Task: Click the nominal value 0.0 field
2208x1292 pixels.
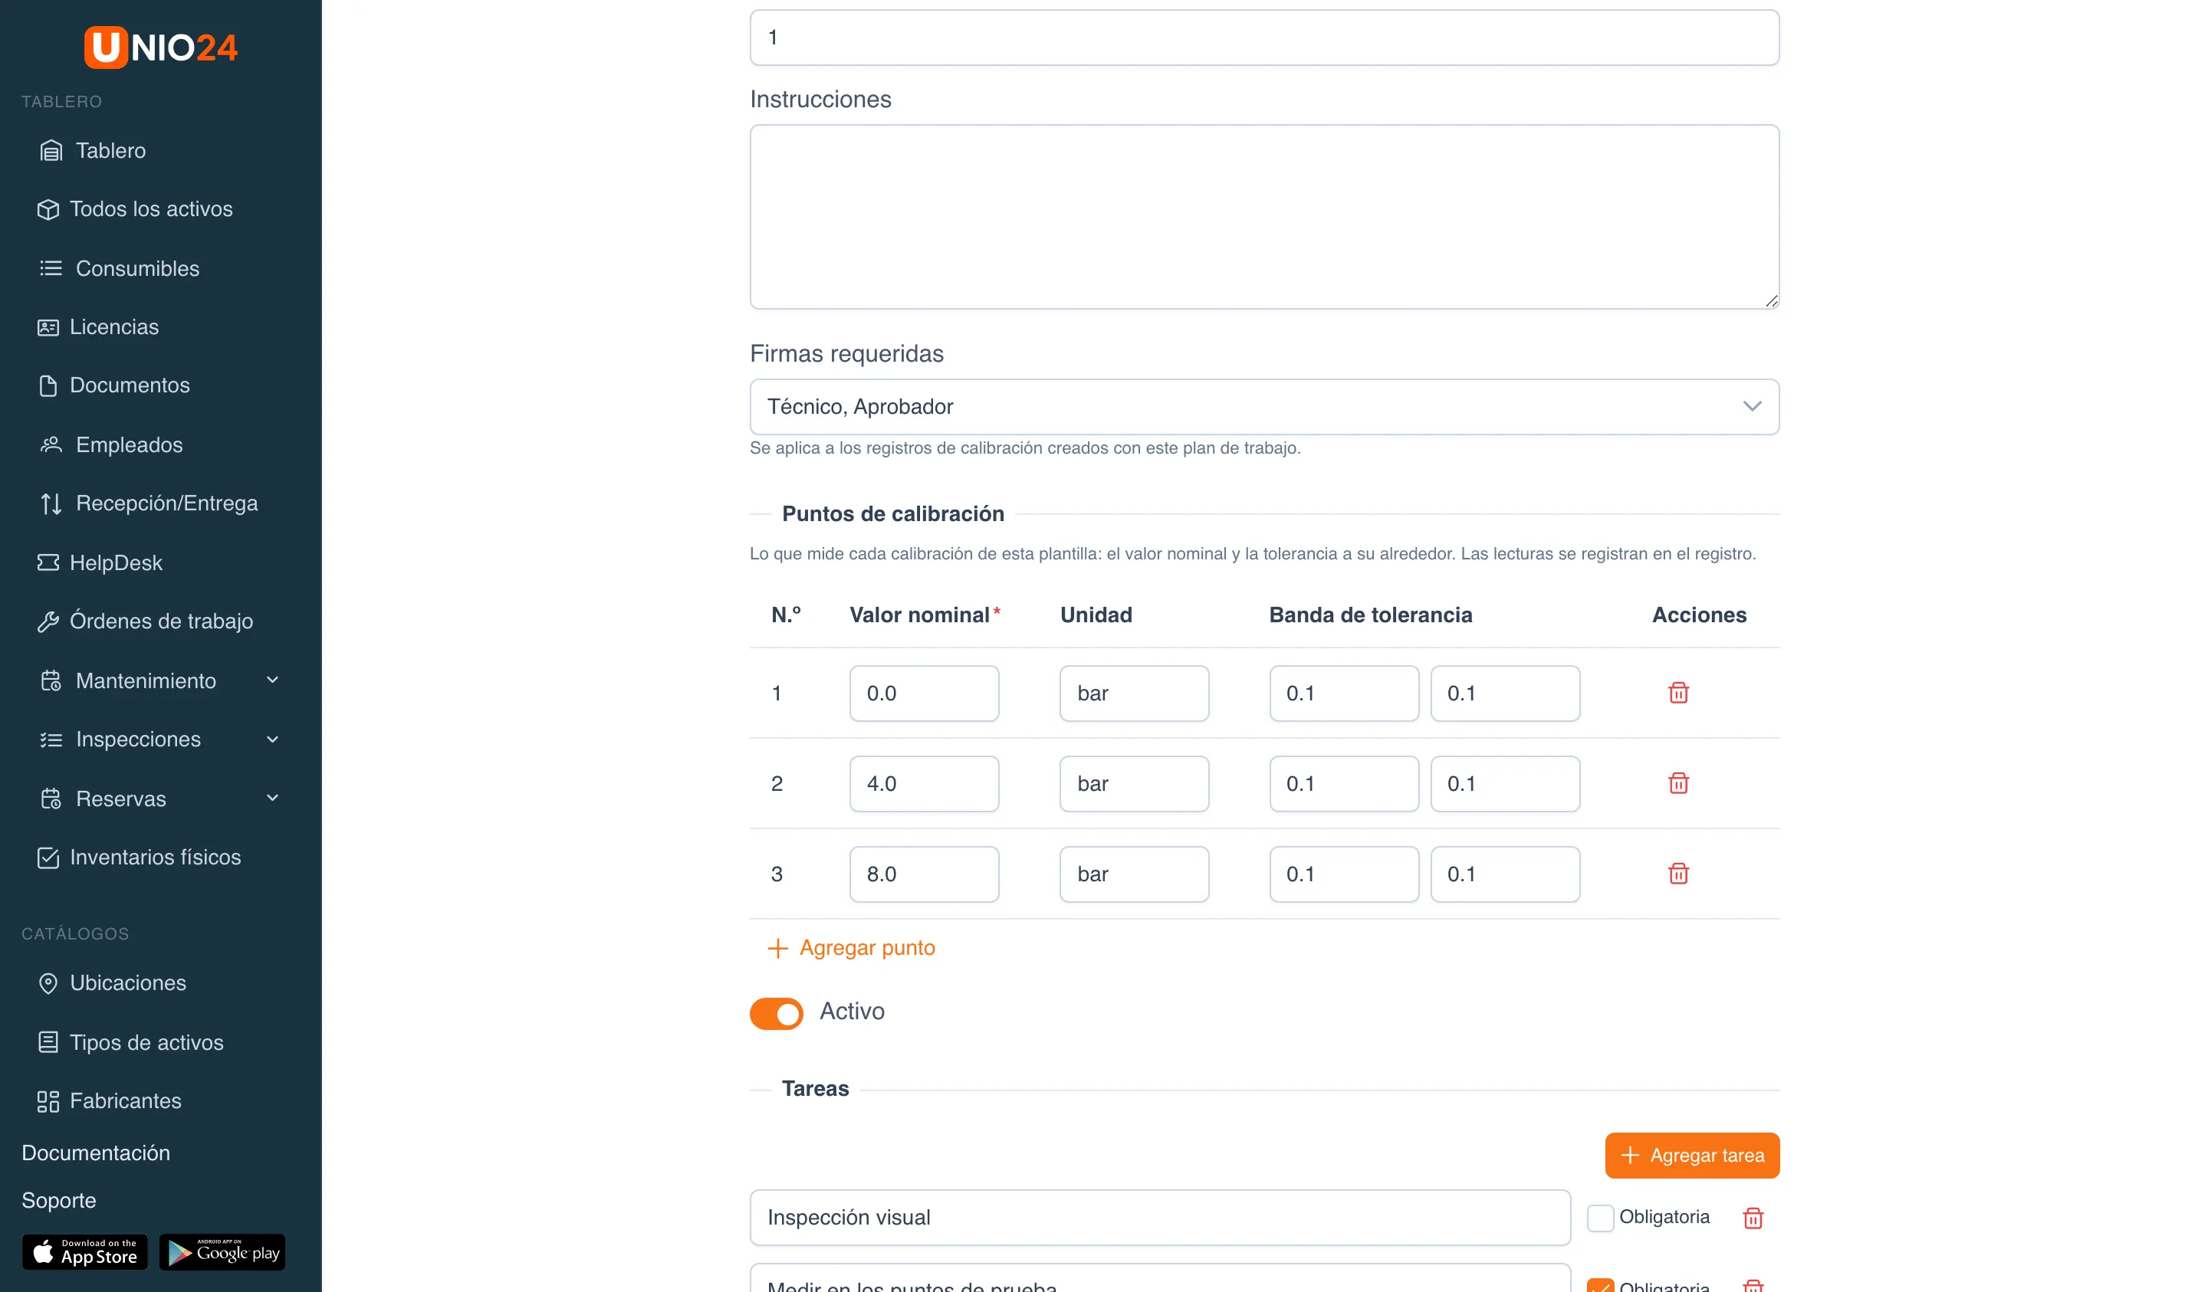Action: (924, 693)
